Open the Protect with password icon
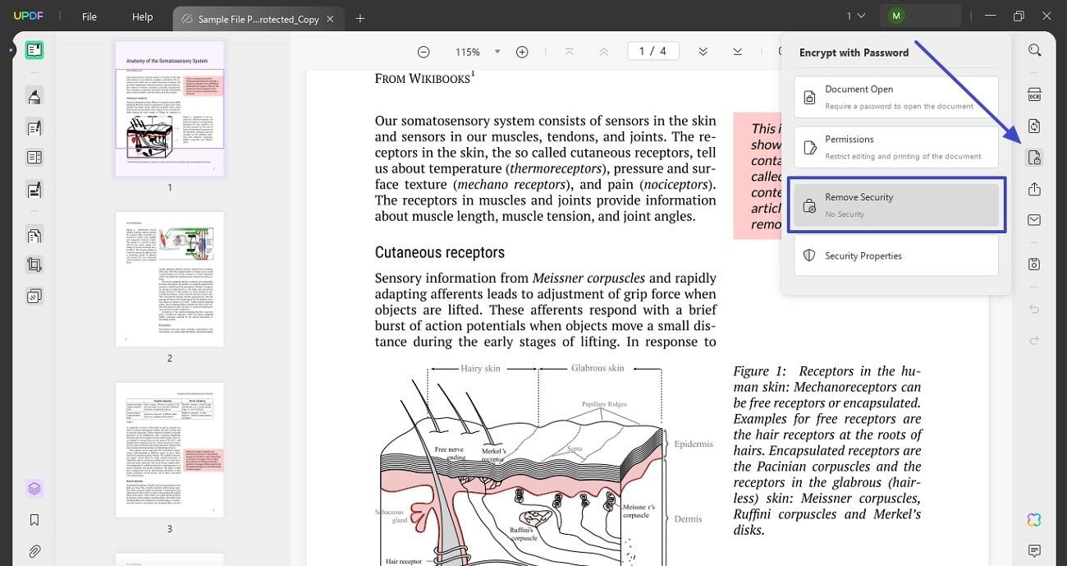 pyautogui.click(x=1034, y=158)
